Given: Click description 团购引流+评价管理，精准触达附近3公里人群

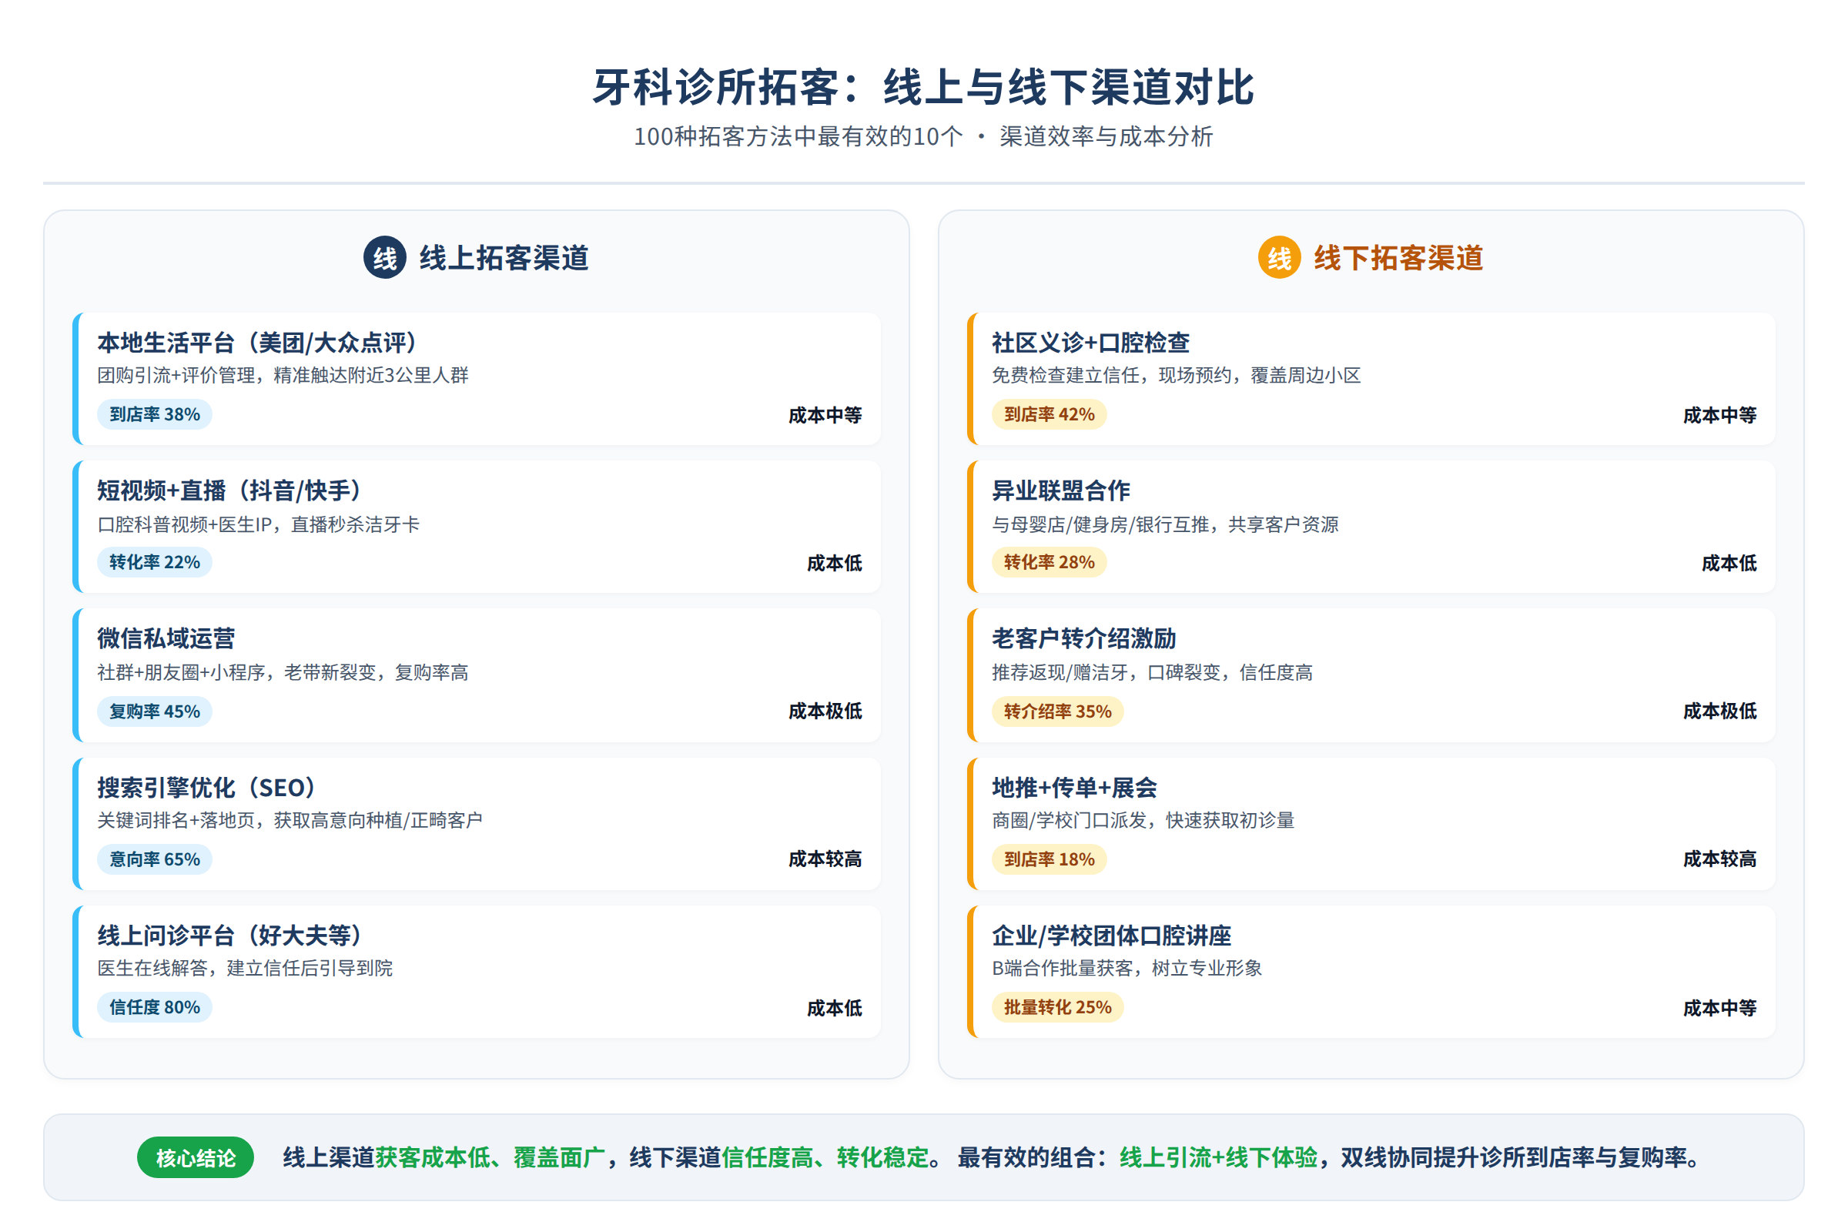Looking at the screenshot, I should (283, 375).
